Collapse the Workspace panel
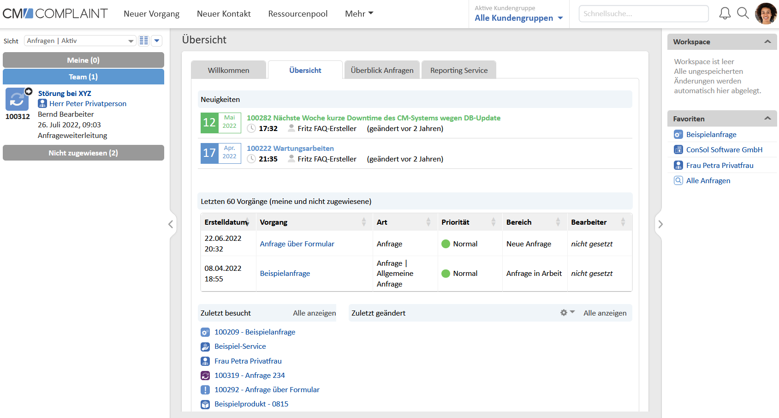779x418 pixels. tap(767, 42)
